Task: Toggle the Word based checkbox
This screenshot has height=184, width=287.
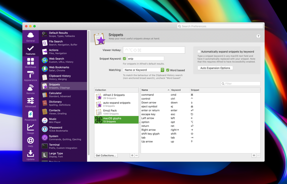Action: coord(167,70)
